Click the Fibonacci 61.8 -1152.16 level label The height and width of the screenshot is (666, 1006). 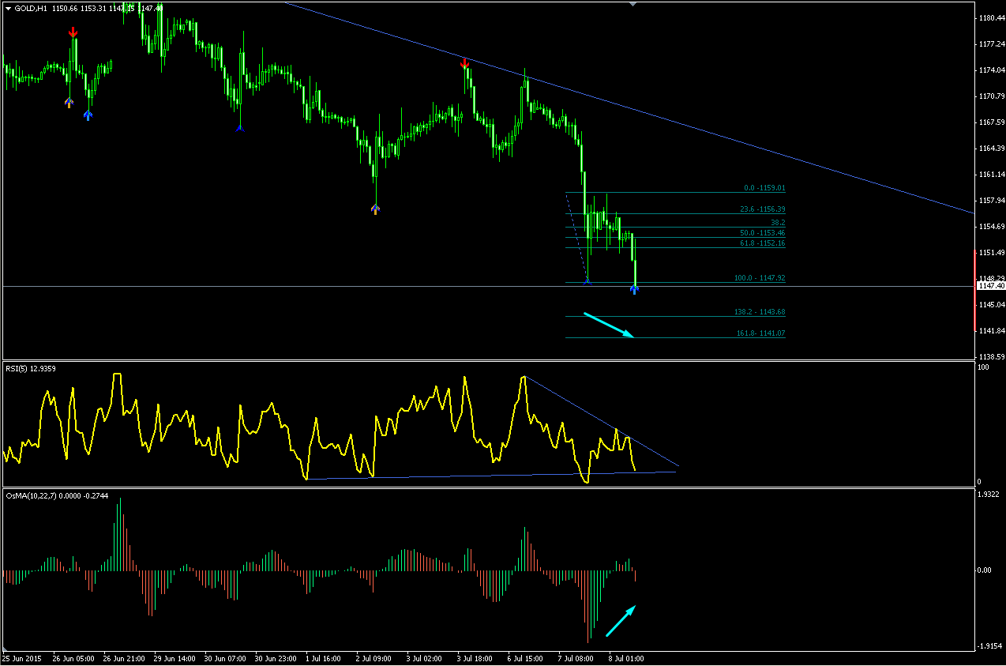762,243
